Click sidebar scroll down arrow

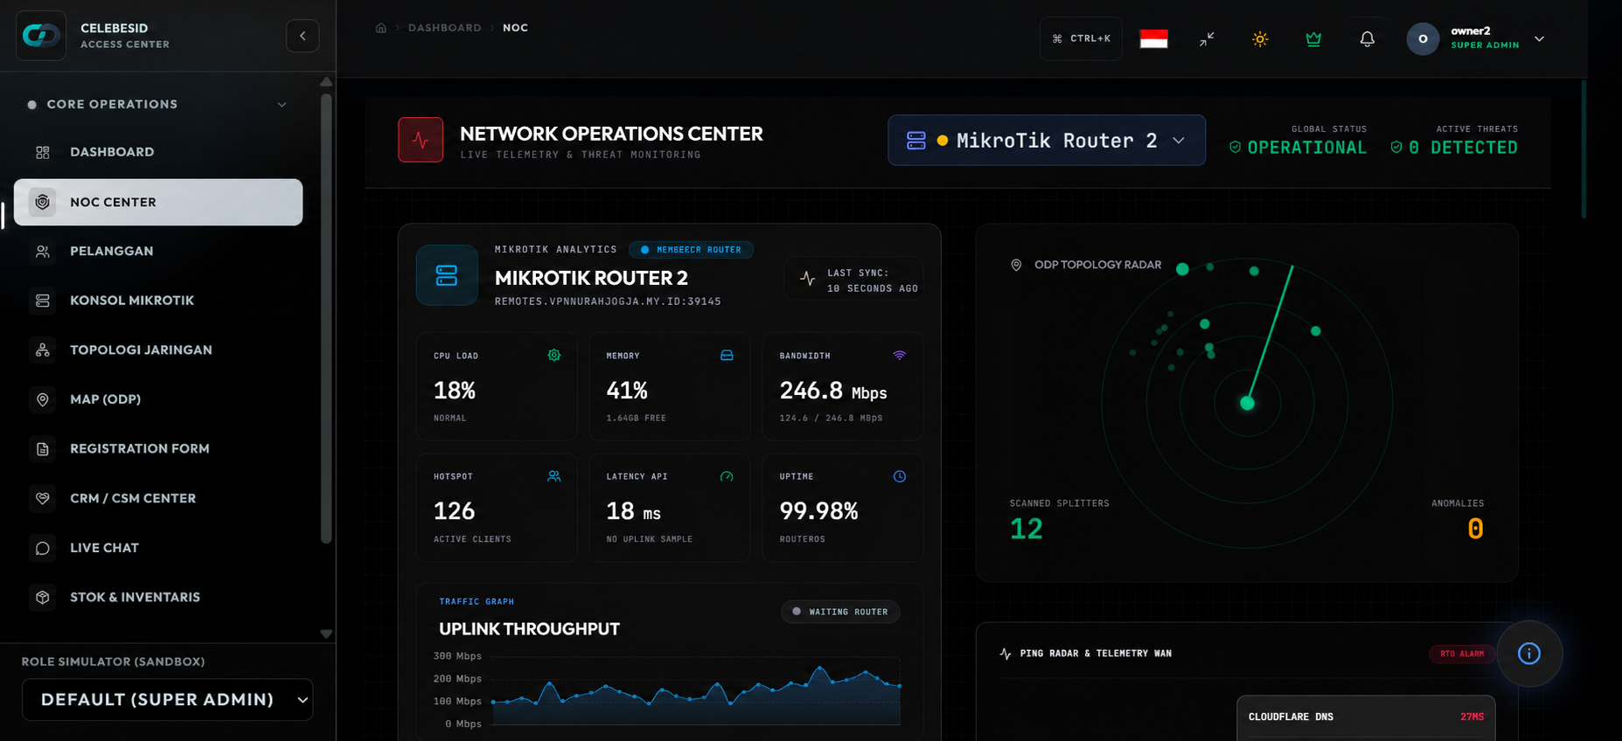[326, 634]
